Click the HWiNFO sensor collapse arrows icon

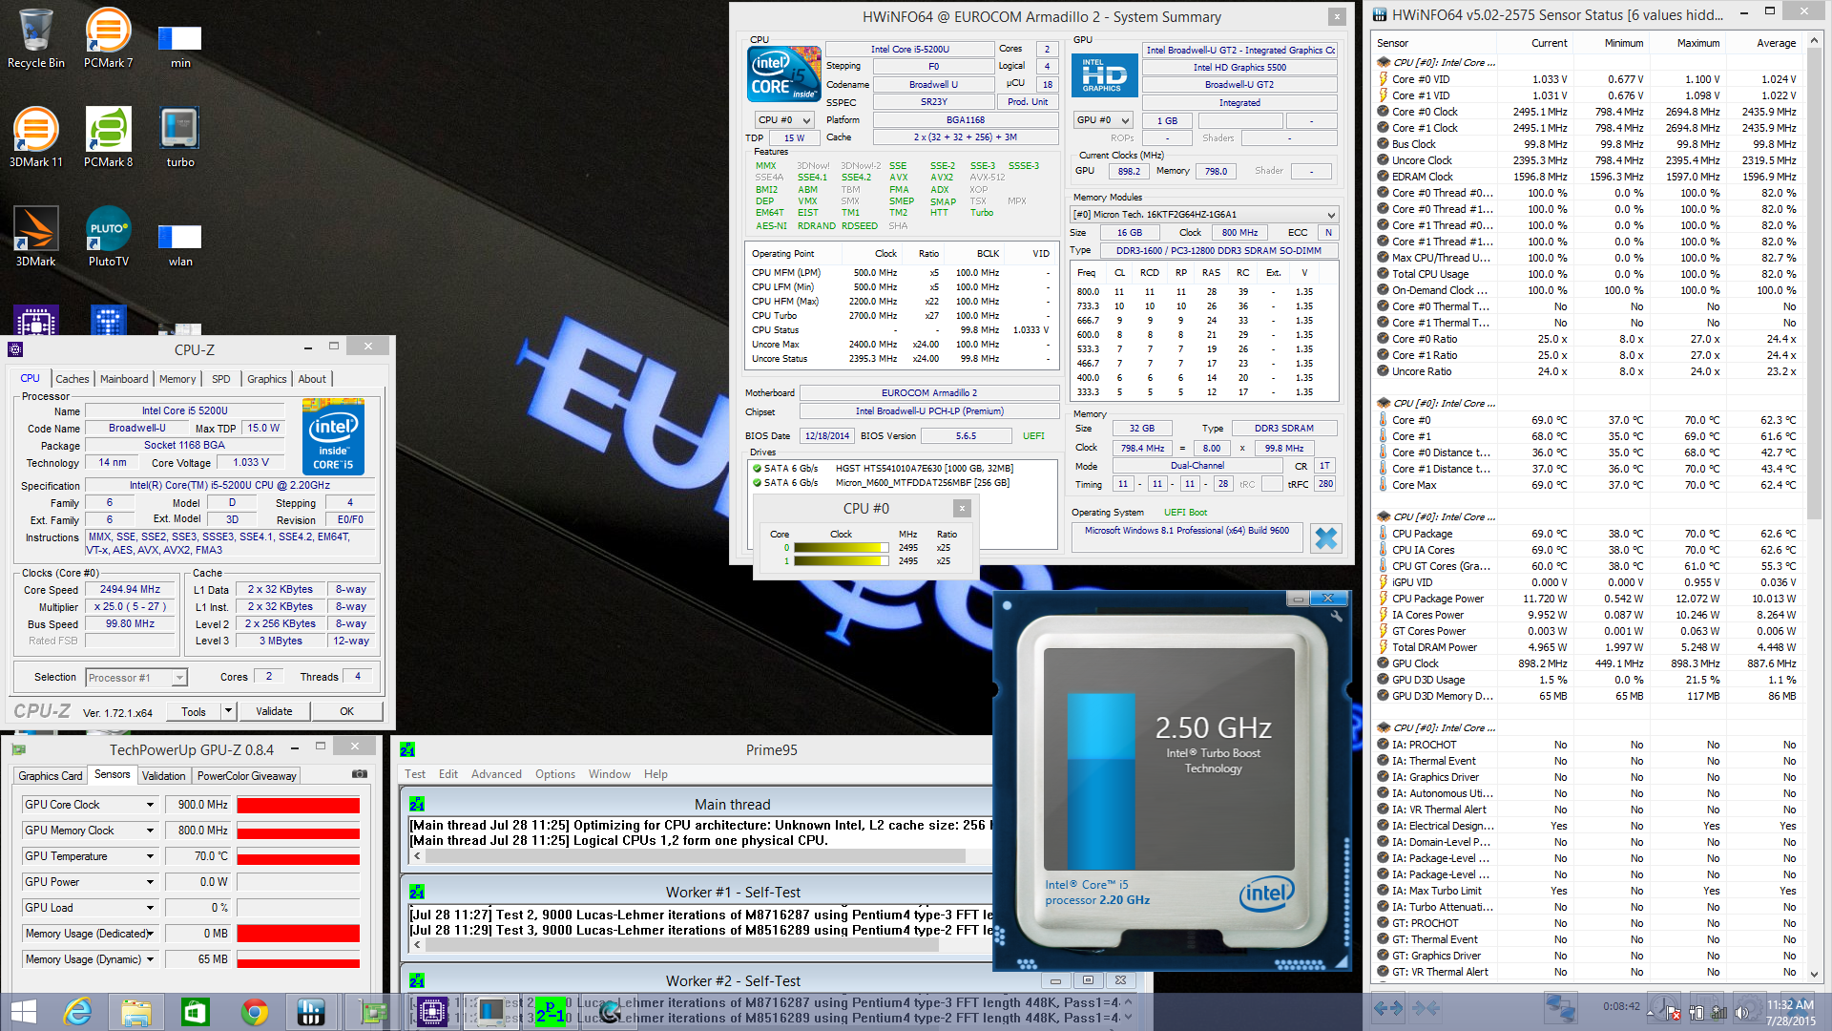pyautogui.click(x=1426, y=1008)
